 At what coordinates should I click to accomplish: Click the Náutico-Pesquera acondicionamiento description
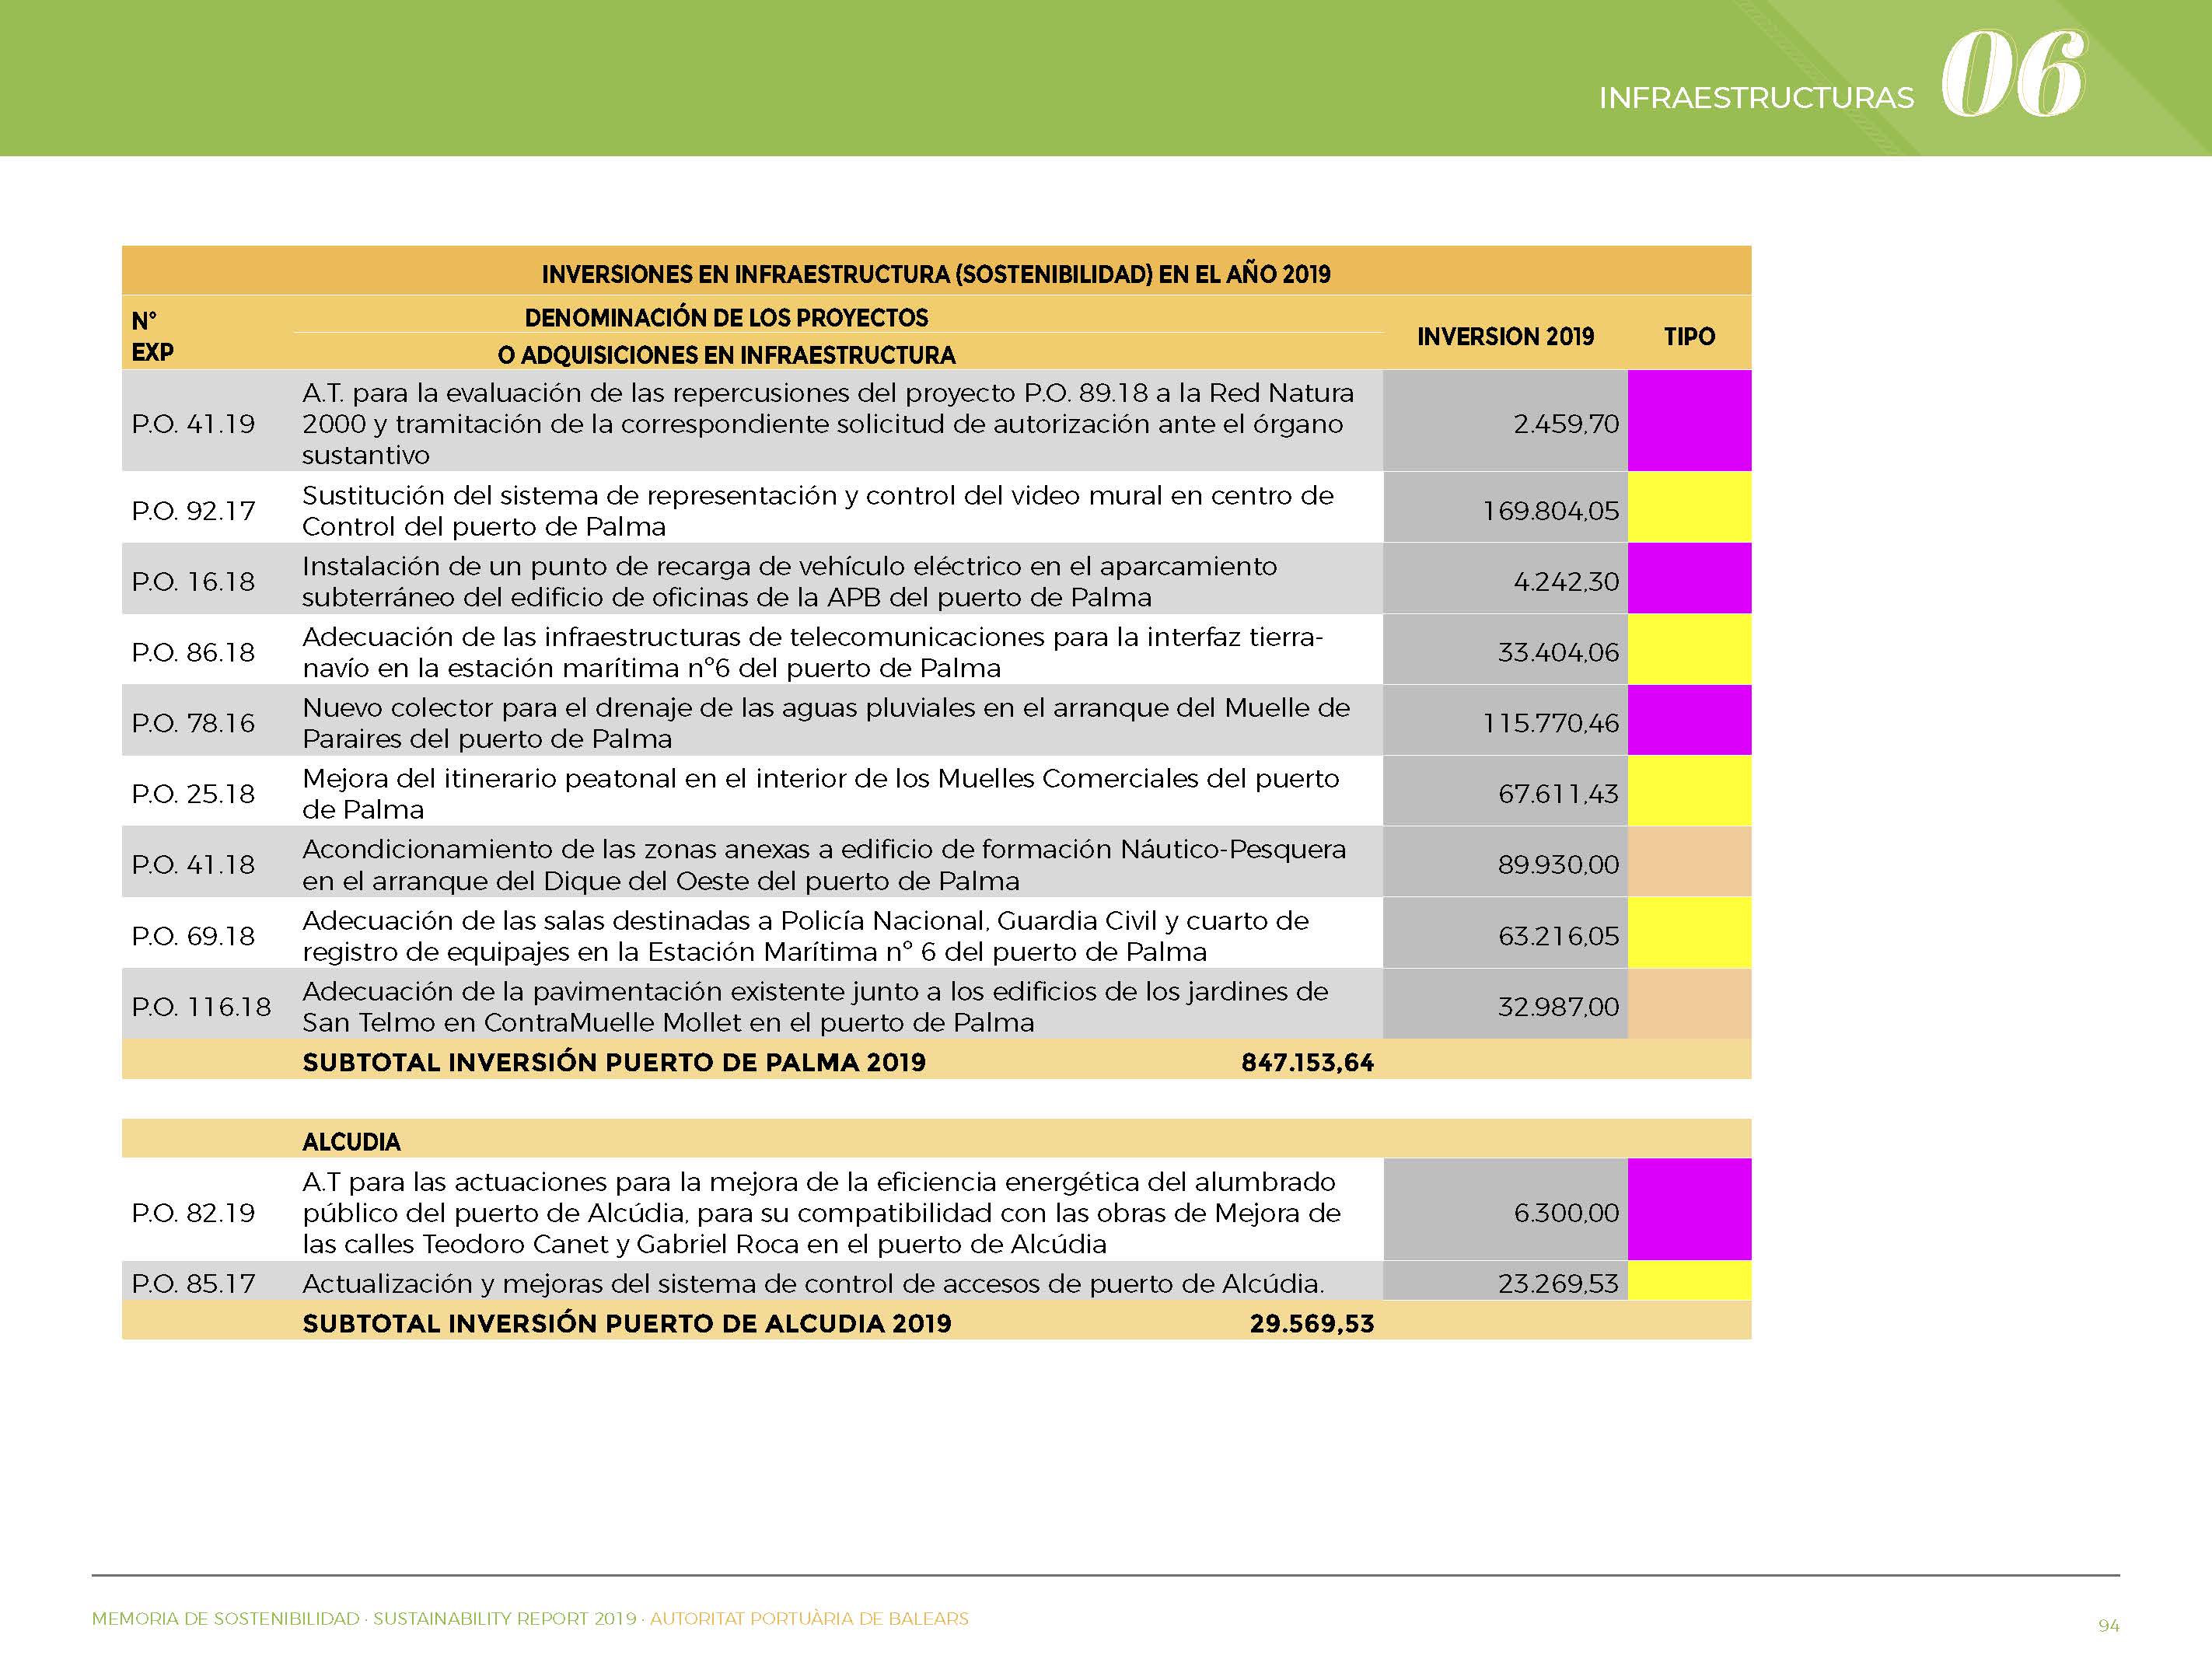[x=824, y=865]
